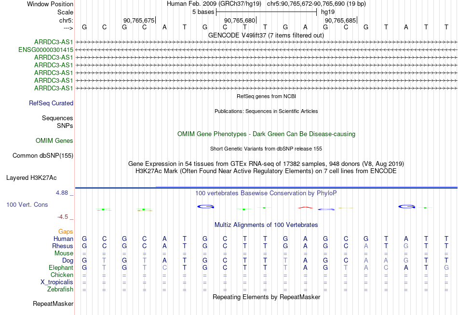Click the Human Feb. 2009 (GRCh37/hg19) title
The image size is (458, 315).
(215, 4)
